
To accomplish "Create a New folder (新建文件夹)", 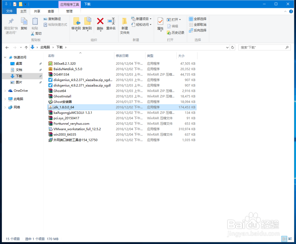I will click(x=125, y=26).
